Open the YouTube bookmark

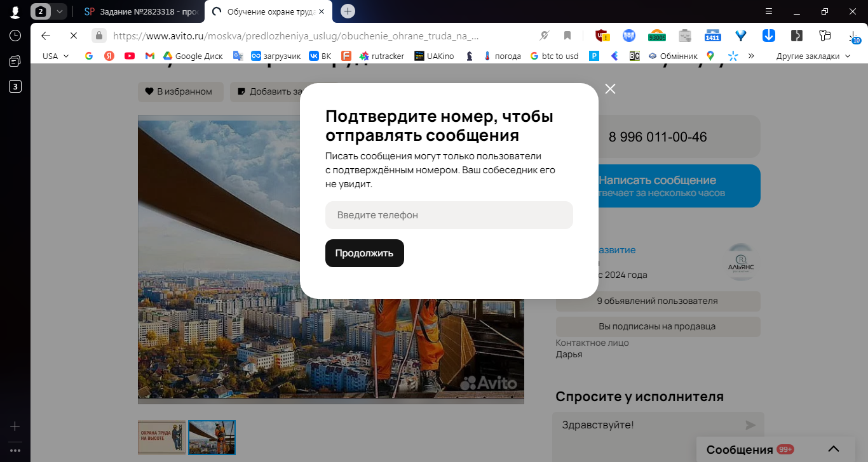(130, 56)
